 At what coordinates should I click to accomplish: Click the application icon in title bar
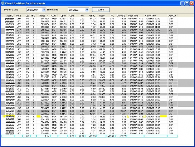point(2,3)
